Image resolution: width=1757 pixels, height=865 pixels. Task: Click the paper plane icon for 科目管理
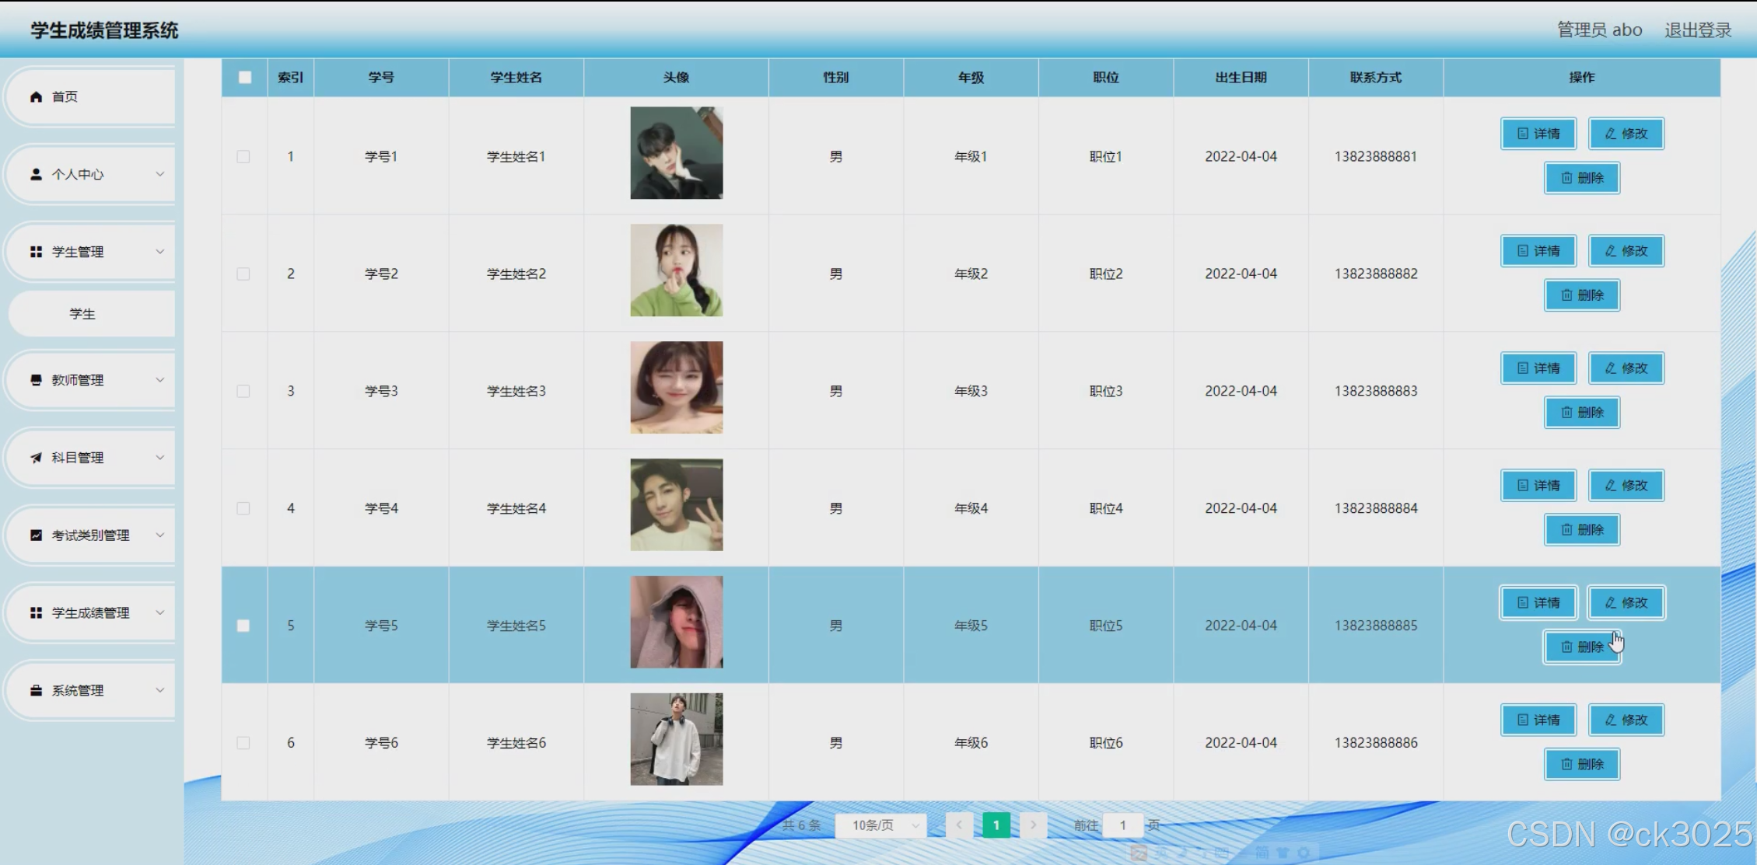36,458
